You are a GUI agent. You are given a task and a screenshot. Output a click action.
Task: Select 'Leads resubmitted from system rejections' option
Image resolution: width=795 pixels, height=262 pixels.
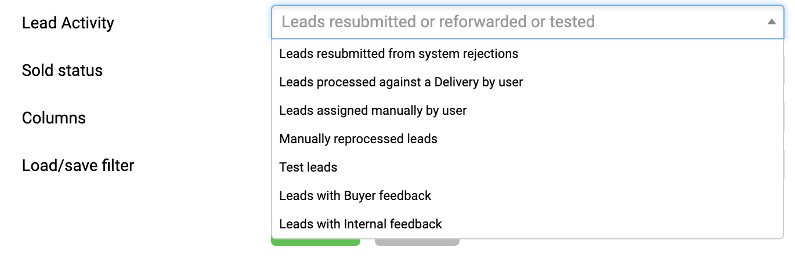tap(399, 54)
